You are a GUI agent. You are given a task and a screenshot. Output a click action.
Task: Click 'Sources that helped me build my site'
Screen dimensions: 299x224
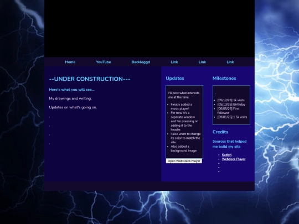click(x=229, y=144)
